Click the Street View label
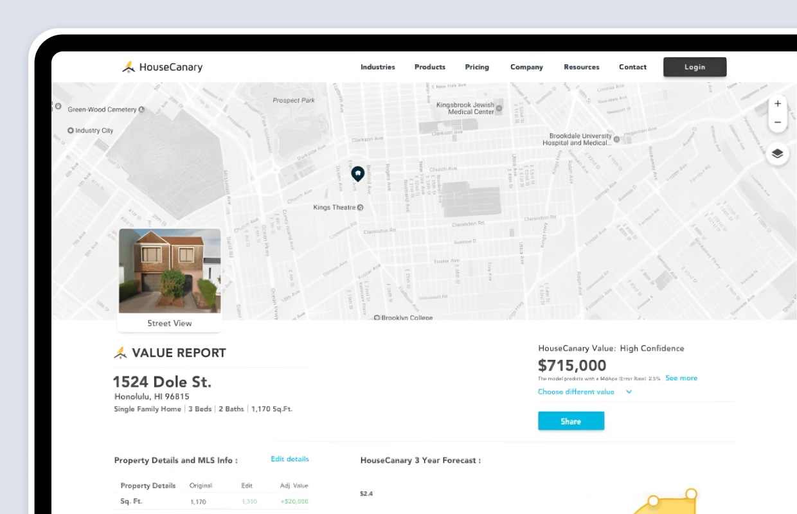 coord(170,323)
